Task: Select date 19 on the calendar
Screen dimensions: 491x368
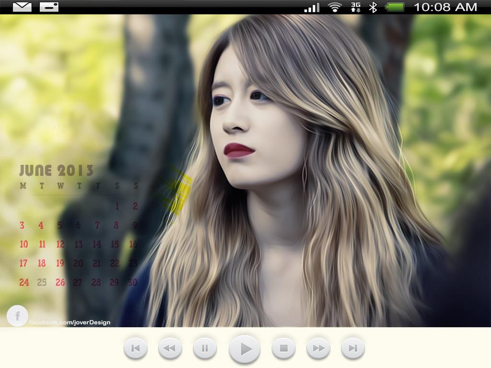Action: tap(60, 263)
